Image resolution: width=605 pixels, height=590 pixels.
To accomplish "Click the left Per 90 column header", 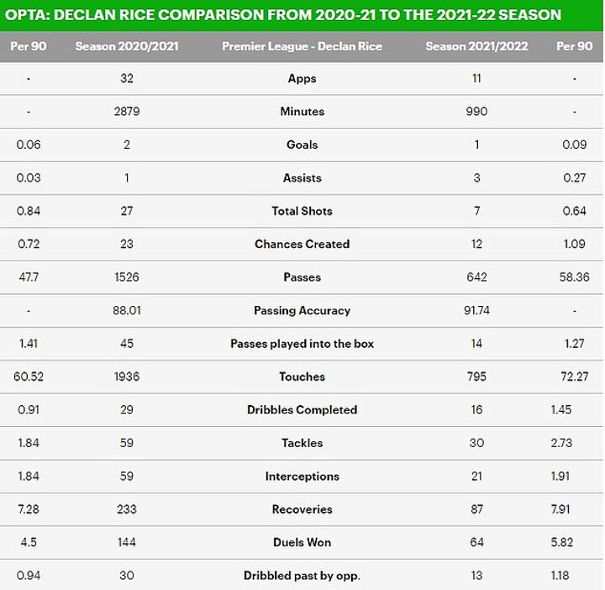I will (x=29, y=46).
